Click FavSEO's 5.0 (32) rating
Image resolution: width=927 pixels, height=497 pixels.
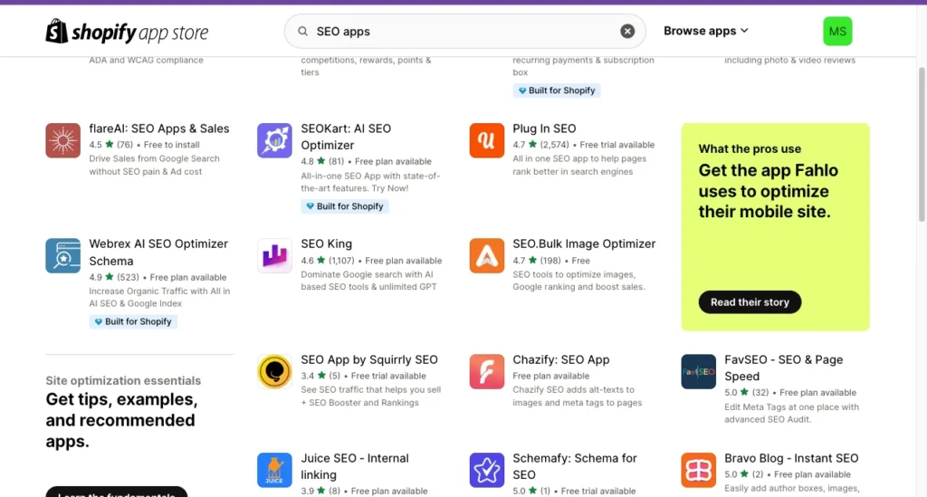[746, 392]
